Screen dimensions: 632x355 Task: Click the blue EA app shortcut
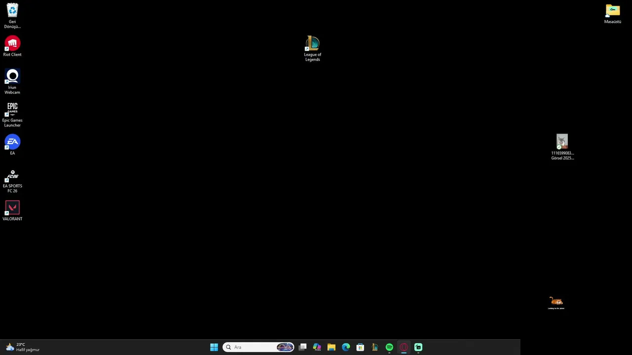tap(12, 145)
